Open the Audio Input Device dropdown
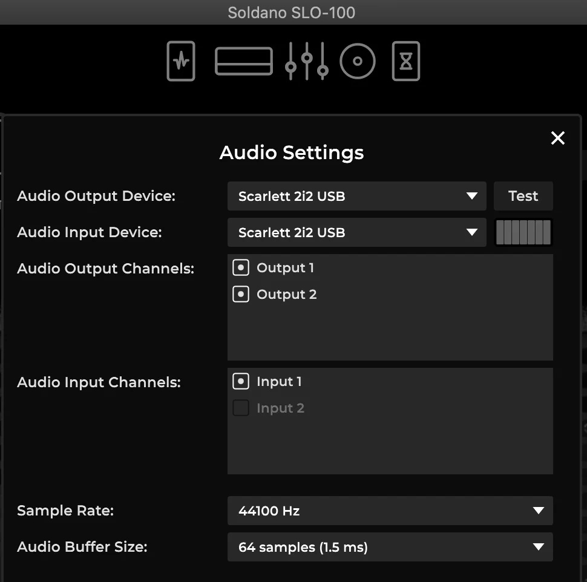Screen dimensions: 587x582 pos(357,232)
